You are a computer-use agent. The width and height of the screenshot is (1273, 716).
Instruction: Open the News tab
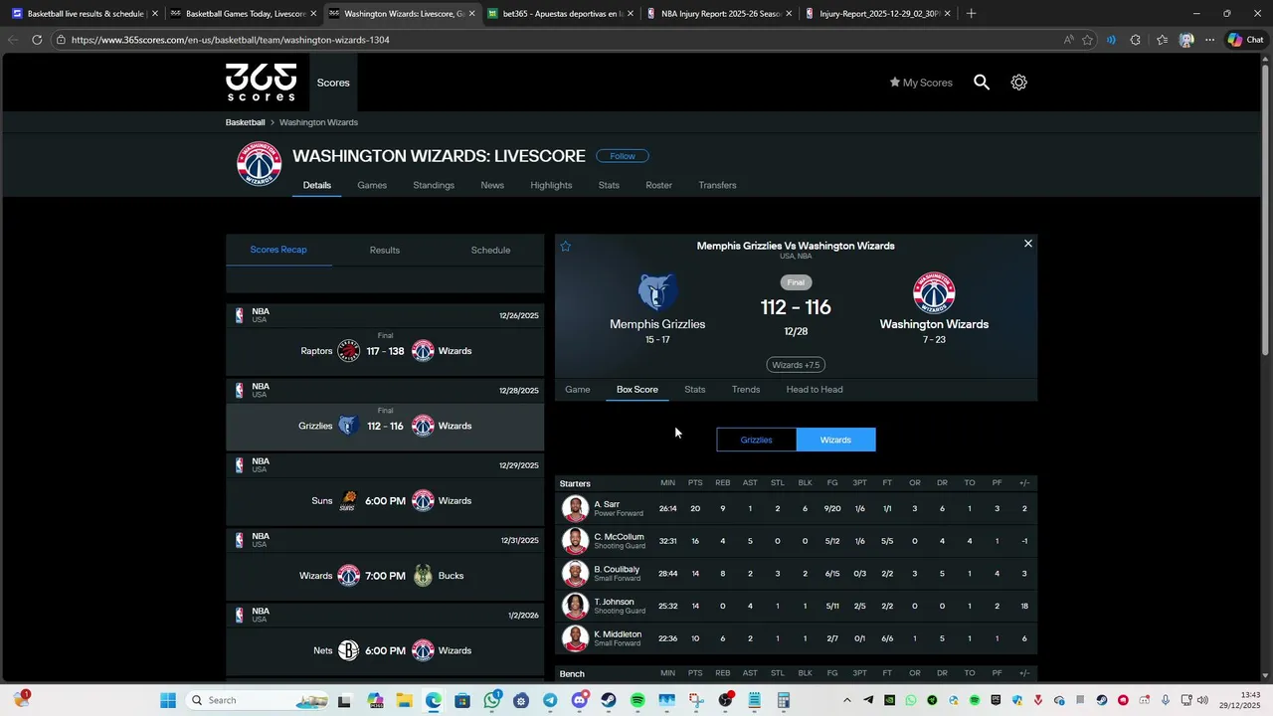[492, 185]
